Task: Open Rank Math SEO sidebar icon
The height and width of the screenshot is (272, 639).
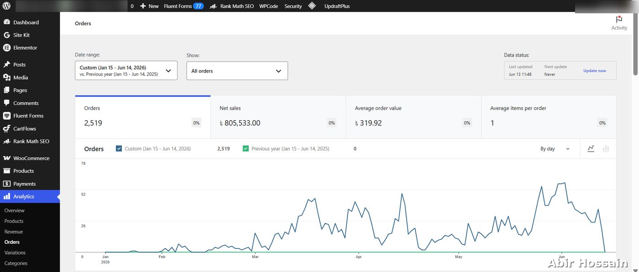Action: (x=7, y=141)
